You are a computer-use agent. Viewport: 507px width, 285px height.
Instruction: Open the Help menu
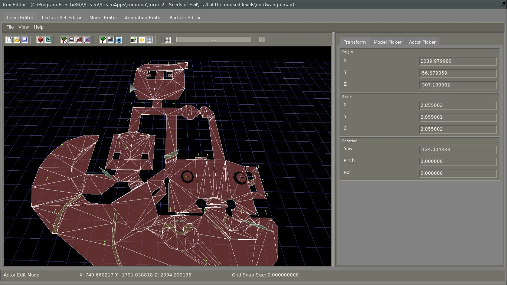pyautogui.click(x=39, y=27)
